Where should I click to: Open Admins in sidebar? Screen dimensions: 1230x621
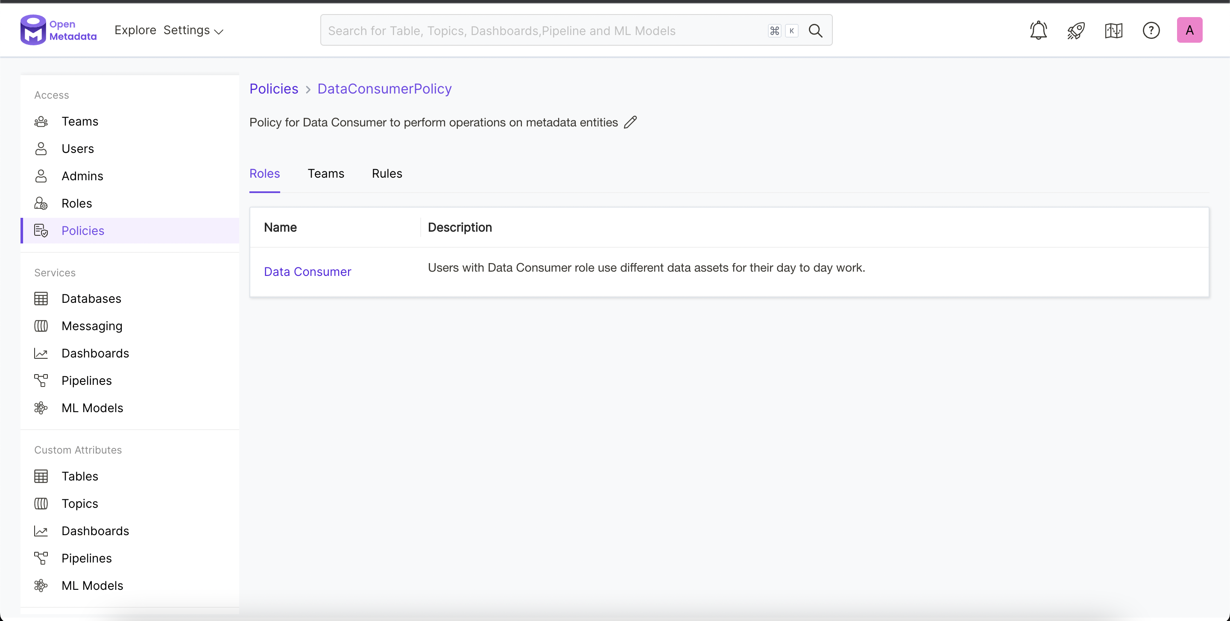(x=82, y=176)
